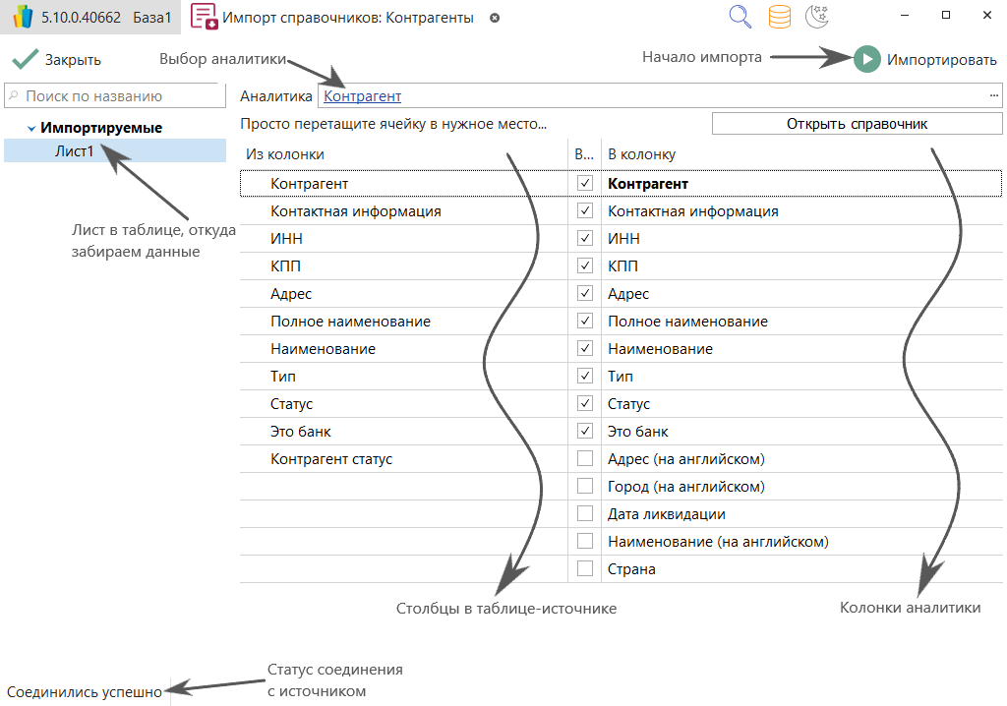Image resolution: width=1007 pixels, height=706 pixels.
Task: Collapse the Импортируемые tree node
Action: (32, 129)
